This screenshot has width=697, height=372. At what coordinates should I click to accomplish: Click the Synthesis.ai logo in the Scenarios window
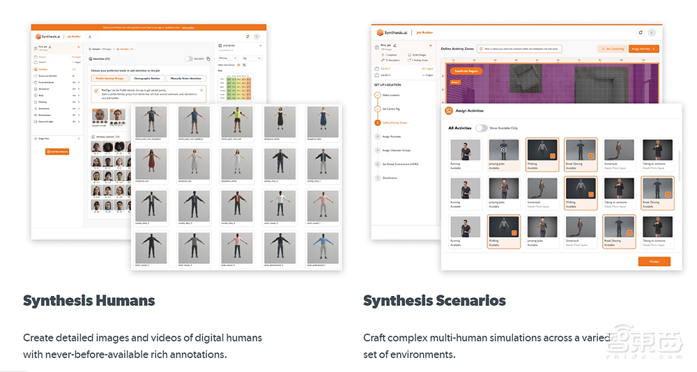click(x=391, y=32)
